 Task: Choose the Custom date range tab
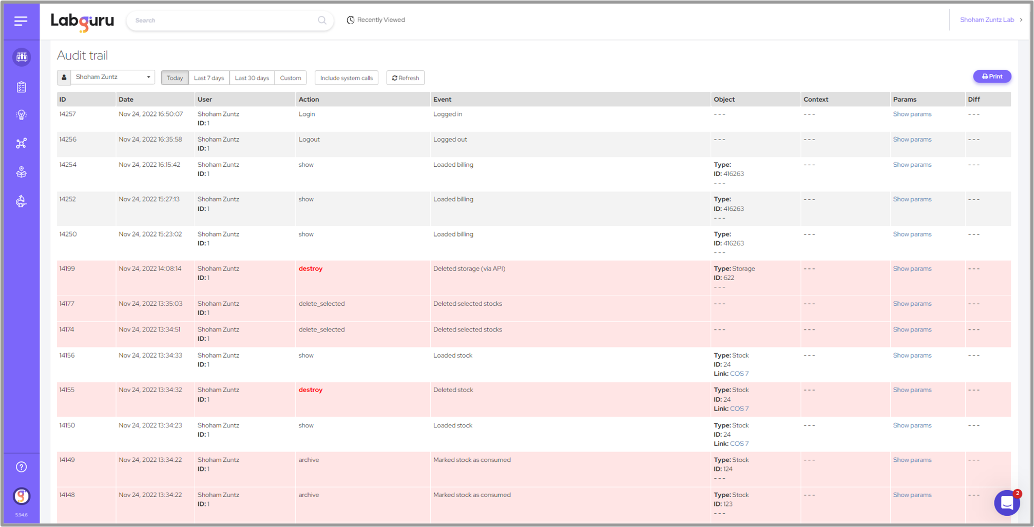click(x=291, y=78)
